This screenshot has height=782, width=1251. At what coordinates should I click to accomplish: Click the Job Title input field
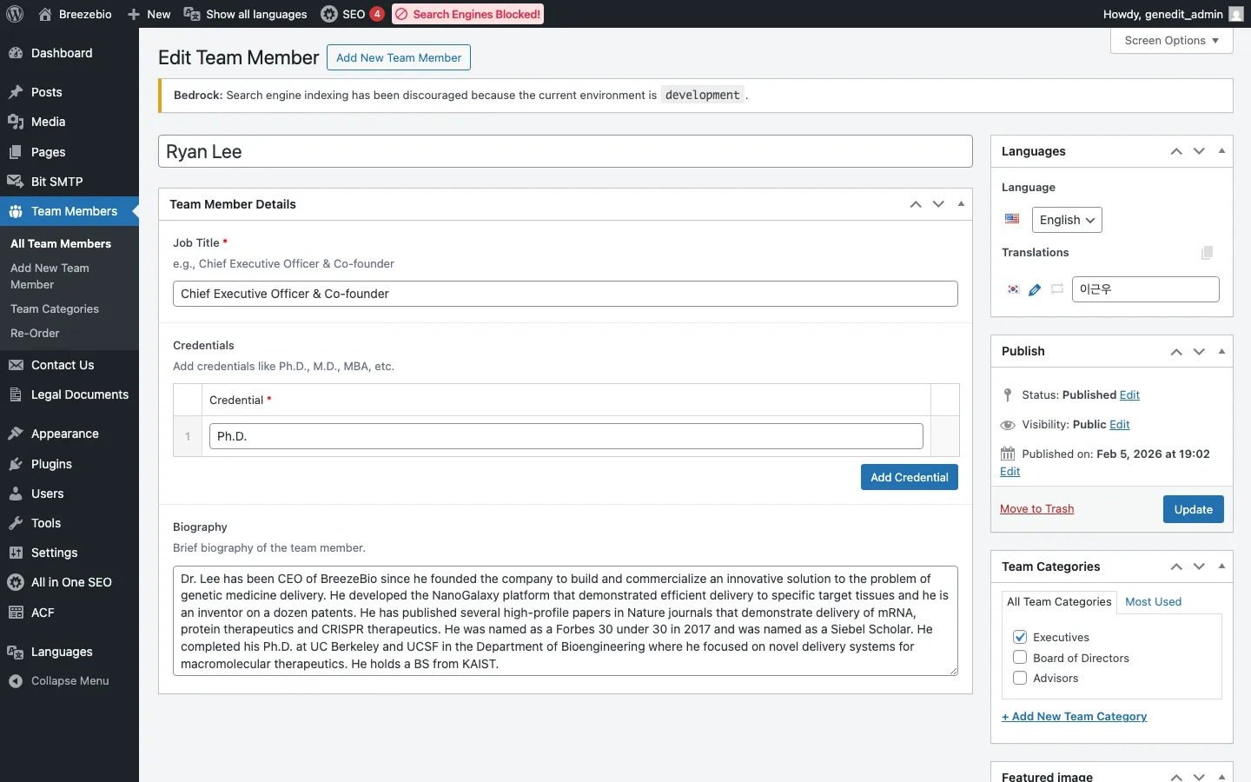[x=565, y=294]
